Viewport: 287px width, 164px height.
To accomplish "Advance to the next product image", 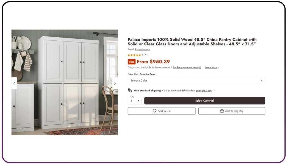I will [x=115, y=83].
